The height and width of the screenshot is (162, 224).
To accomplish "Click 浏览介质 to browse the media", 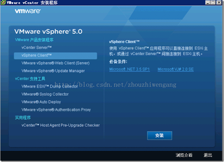I will coord(184,155).
